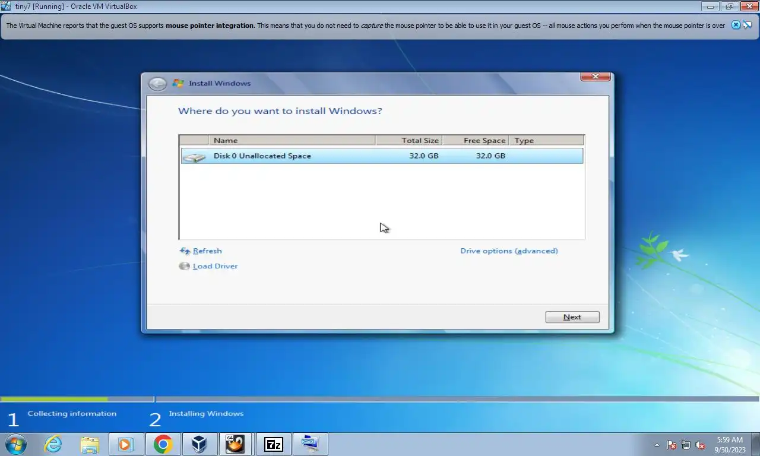
Task: Launch Internet Explorer from the taskbar
Action: tap(53, 444)
